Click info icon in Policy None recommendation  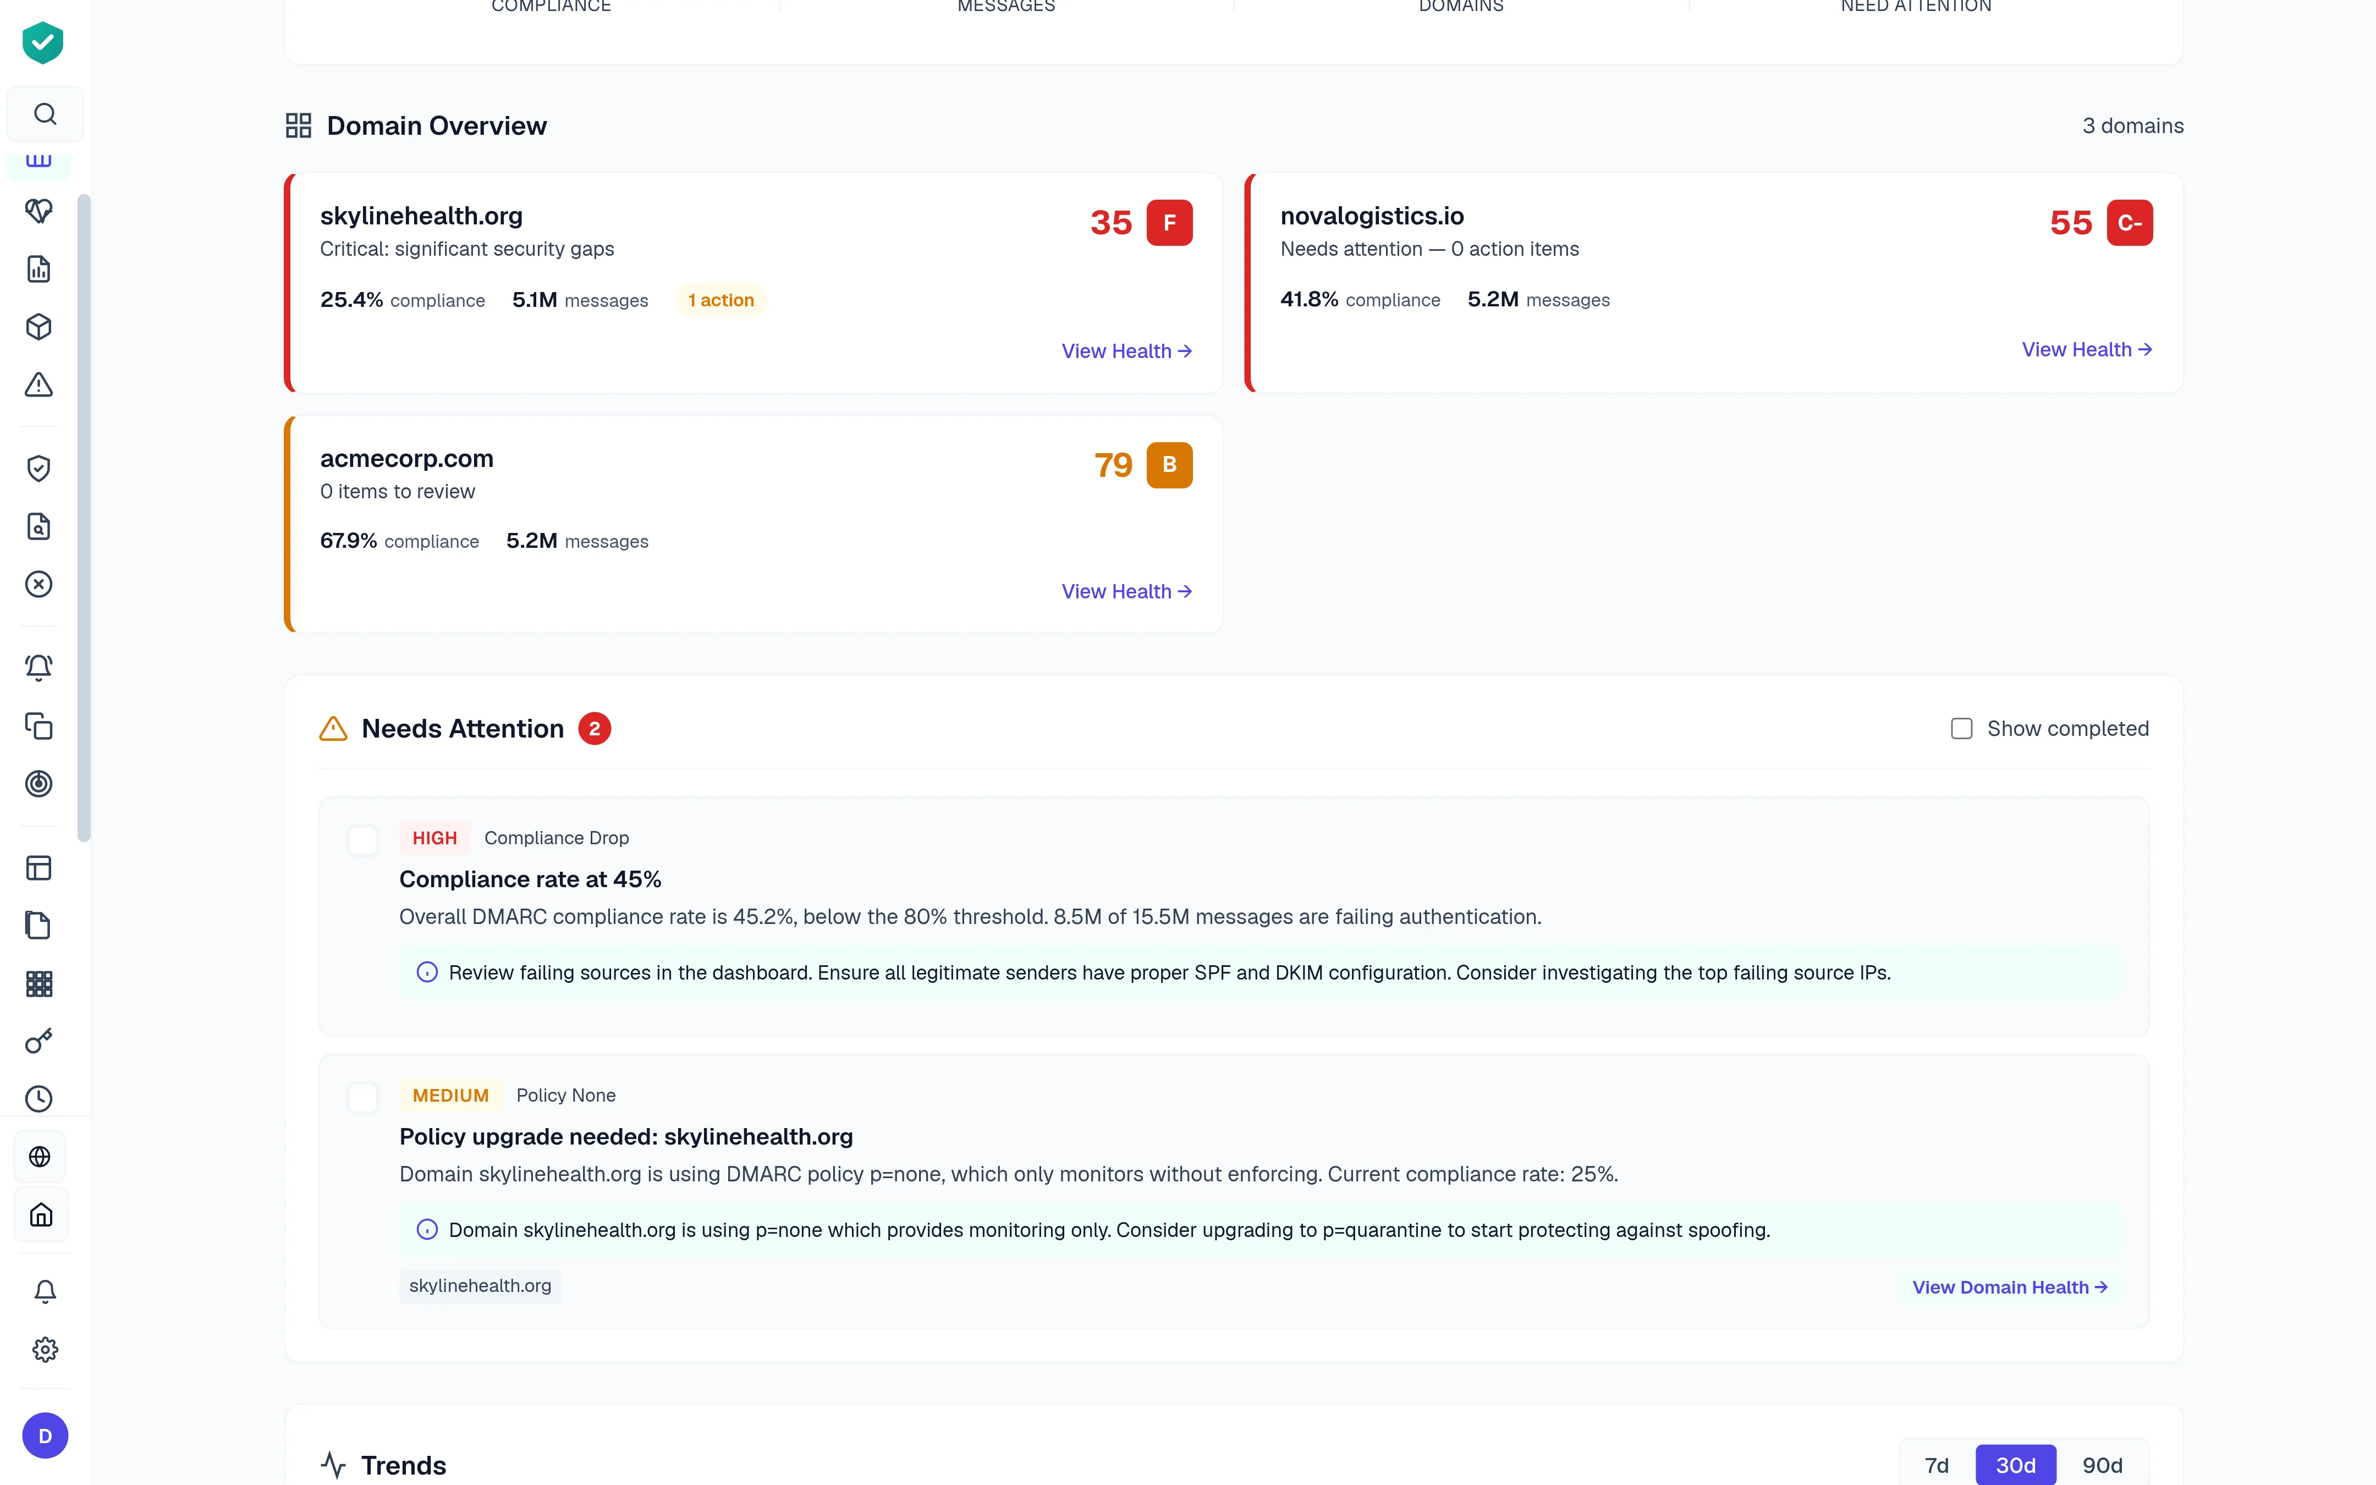point(427,1230)
